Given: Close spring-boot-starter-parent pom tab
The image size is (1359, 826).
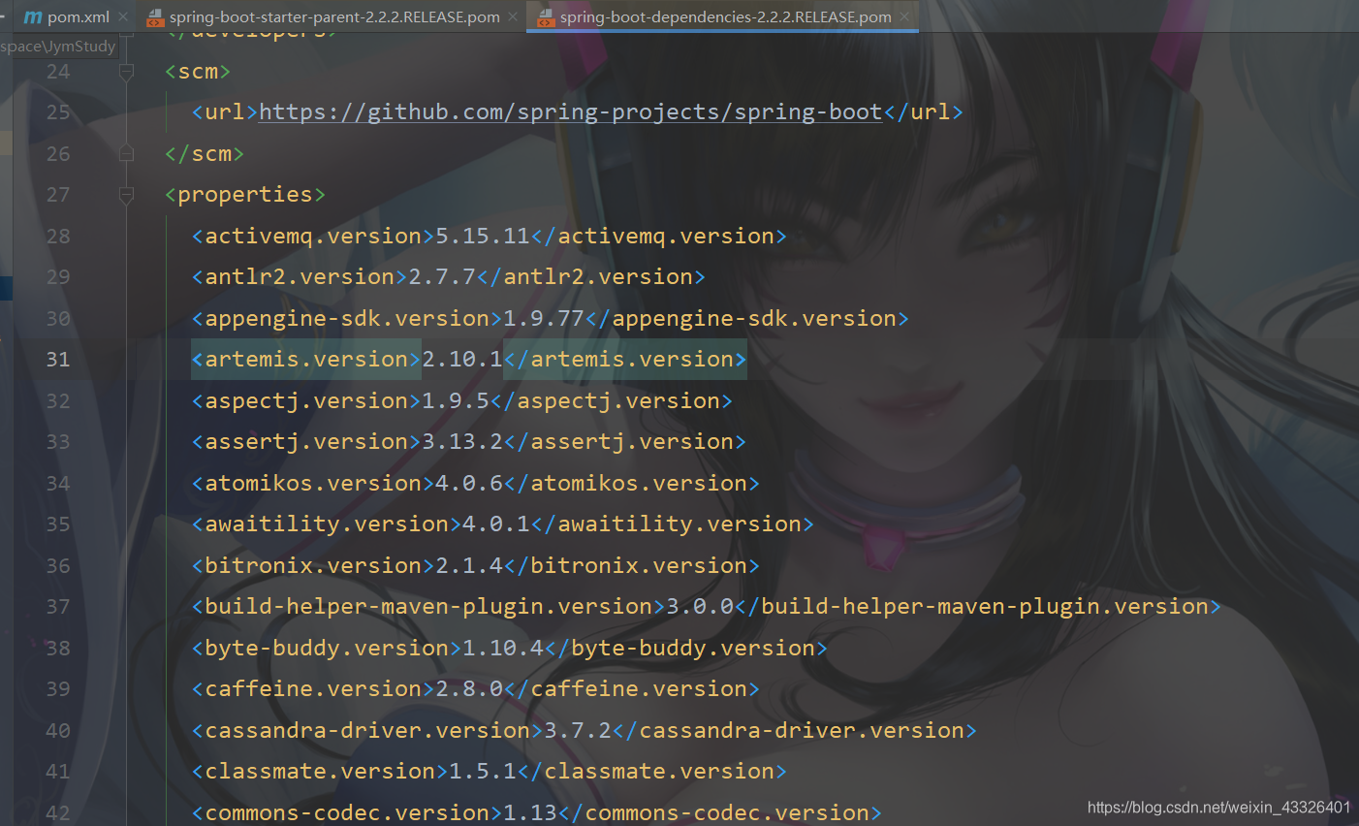Looking at the screenshot, I should (513, 16).
